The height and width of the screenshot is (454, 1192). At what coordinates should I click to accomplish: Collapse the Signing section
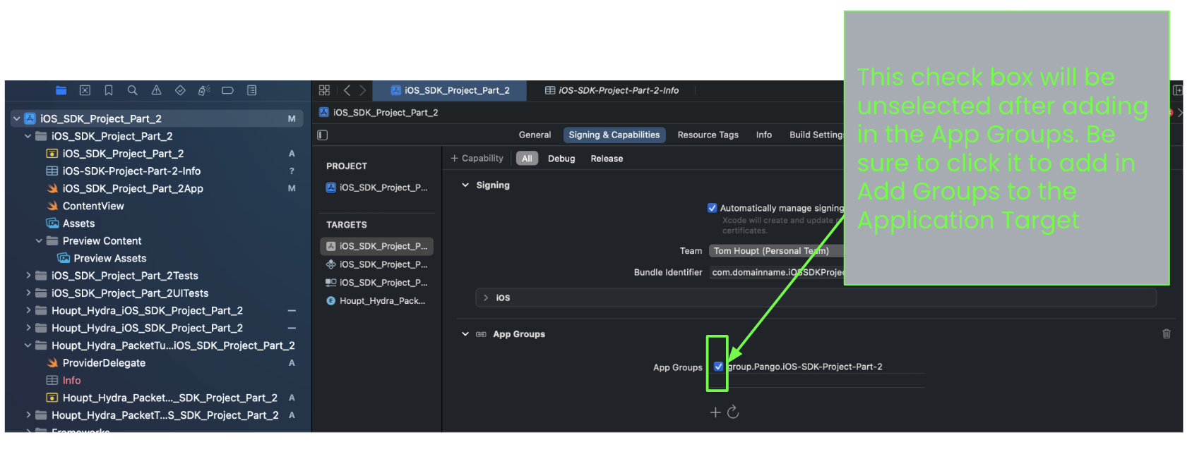pos(465,185)
